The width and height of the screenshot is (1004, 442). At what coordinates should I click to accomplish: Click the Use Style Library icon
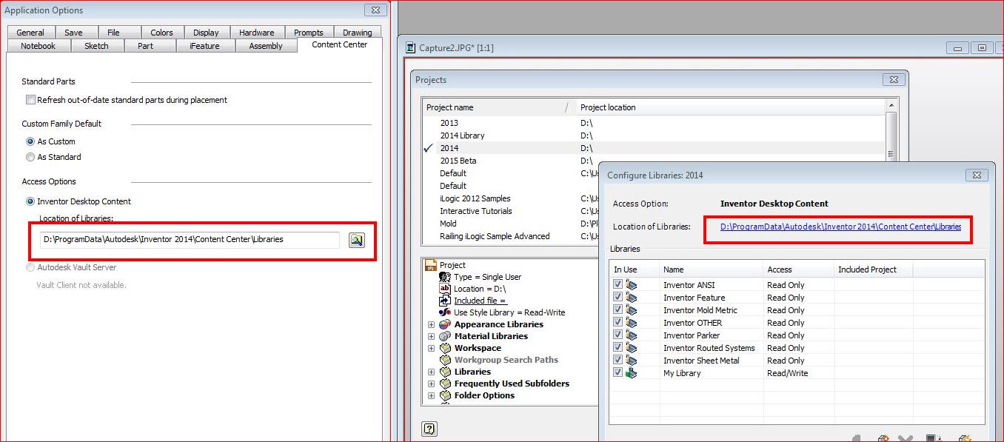tap(444, 312)
